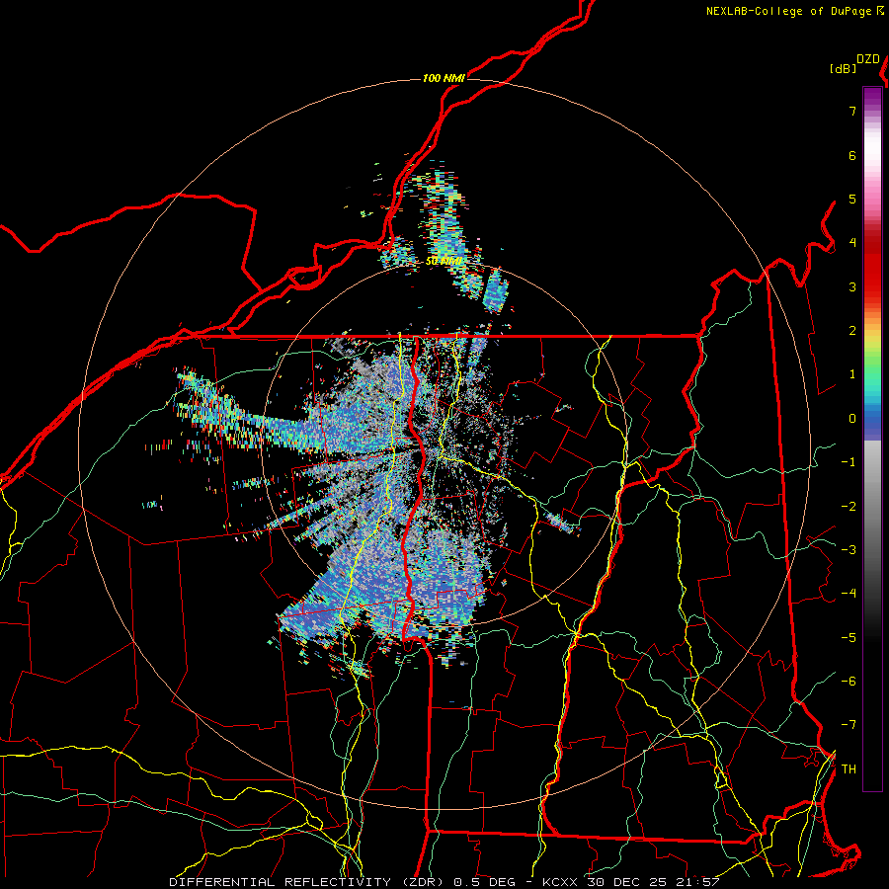Click the [dB] unit label

[844, 68]
